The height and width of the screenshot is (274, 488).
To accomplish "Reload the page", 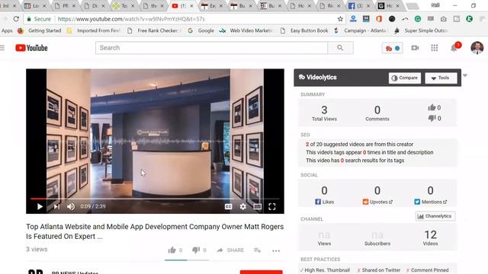I will pos(16,19).
